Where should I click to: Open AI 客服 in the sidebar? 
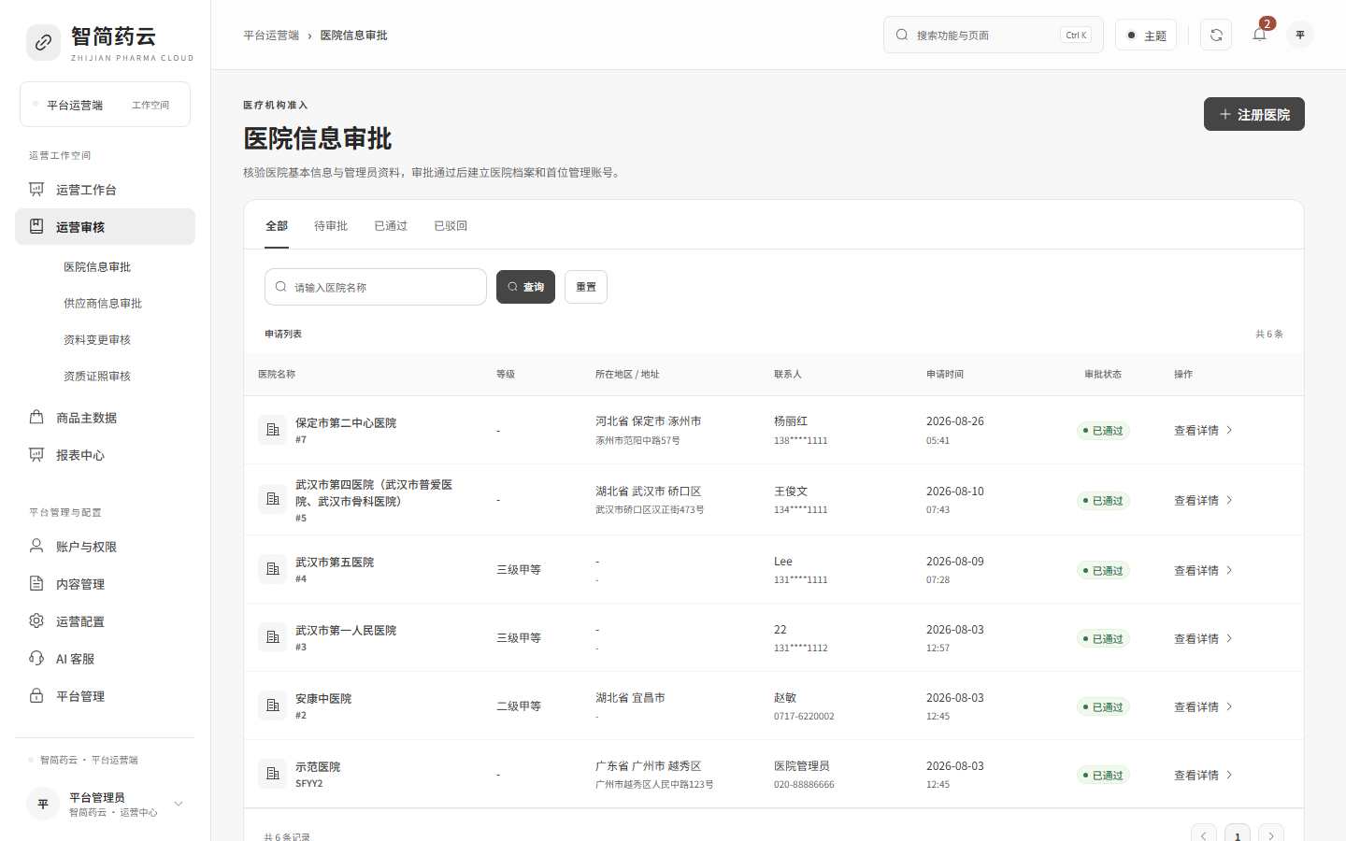coord(105,659)
